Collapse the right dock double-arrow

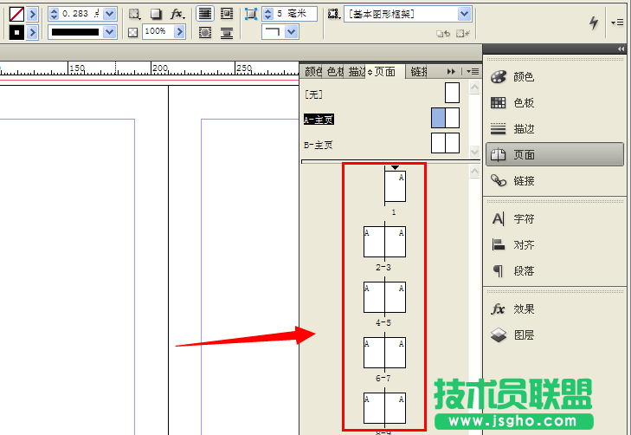(x=621, y=49)
